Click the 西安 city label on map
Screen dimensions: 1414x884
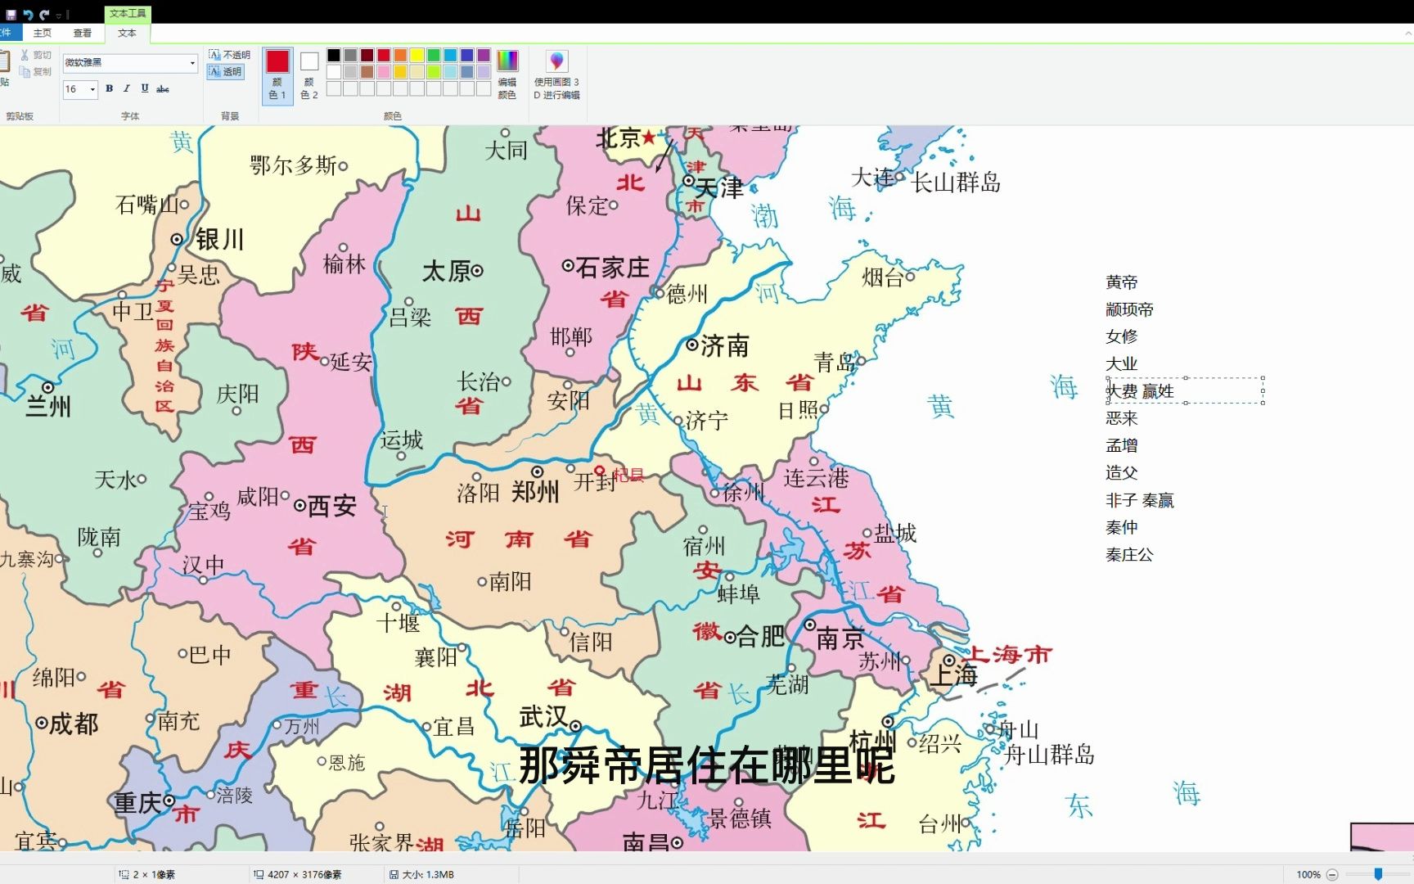point(331,507)
